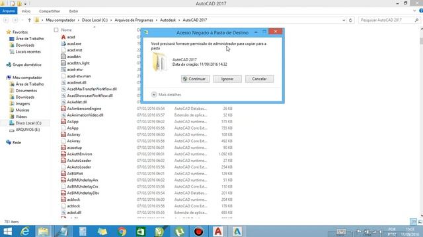
Task: Open the address bar history dropdown
Action: click(344, 20)
